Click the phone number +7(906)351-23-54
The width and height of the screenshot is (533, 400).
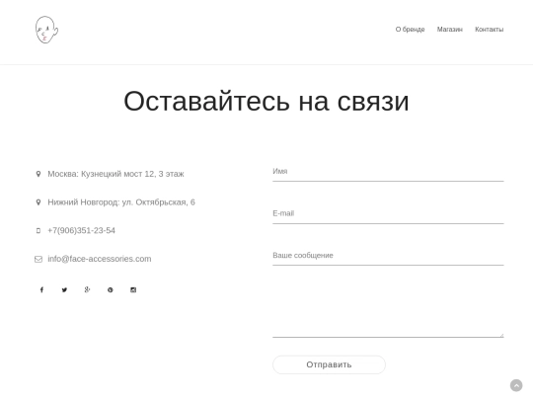point(81,230)
